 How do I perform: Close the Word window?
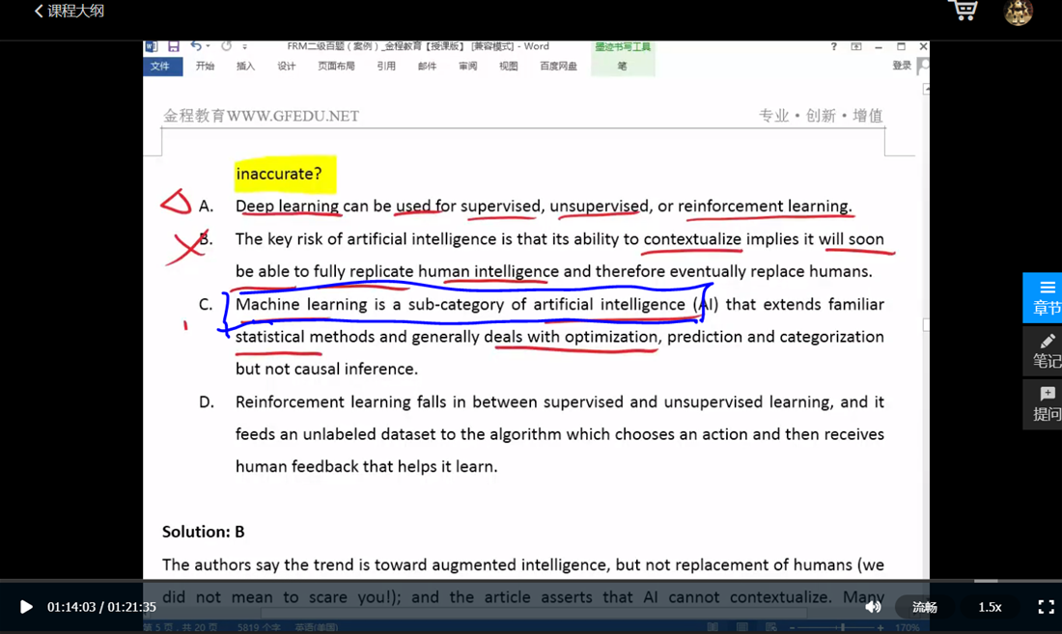pyautogui.click(x=922, y=46)
